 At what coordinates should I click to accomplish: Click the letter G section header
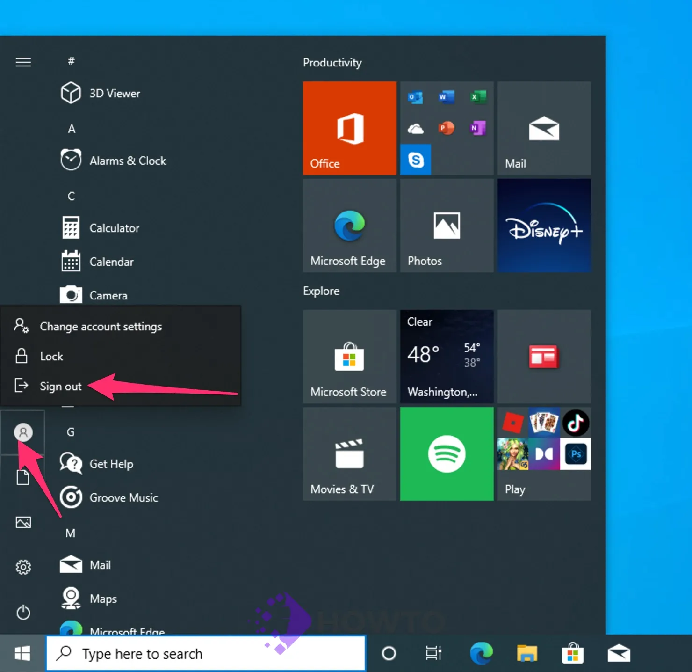[71, 432]
